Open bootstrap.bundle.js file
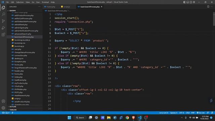 pos(22,40)
